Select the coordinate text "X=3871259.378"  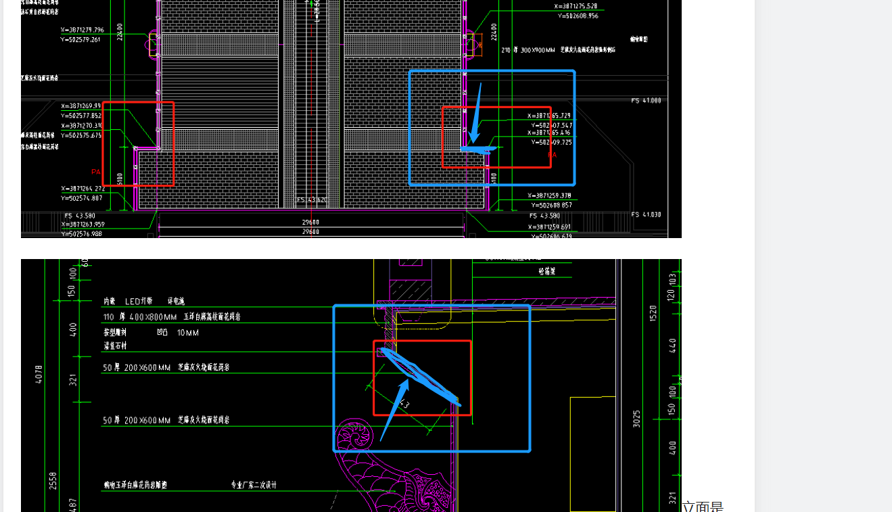[550, 195]
